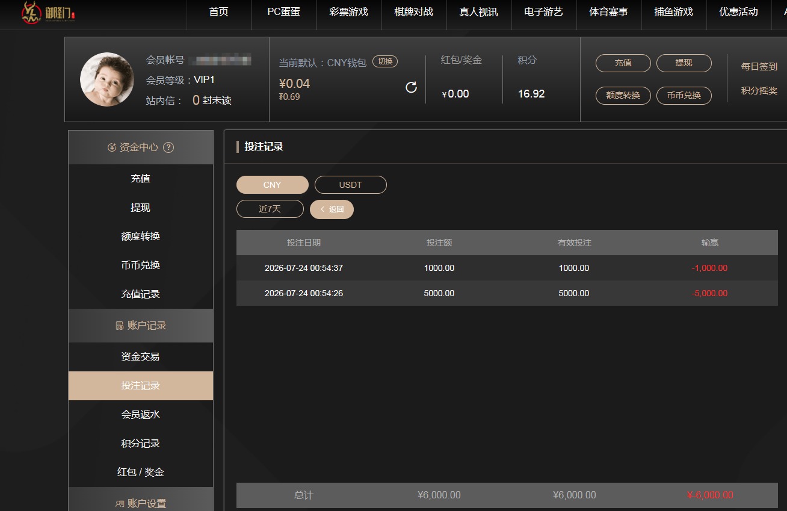
Task: Open 红包 / 奖金 in the sidebar
Action: pos(141,472)
